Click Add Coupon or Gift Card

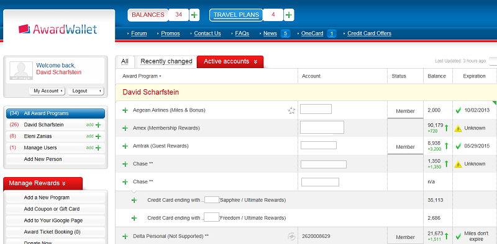(x=52, y=209)
